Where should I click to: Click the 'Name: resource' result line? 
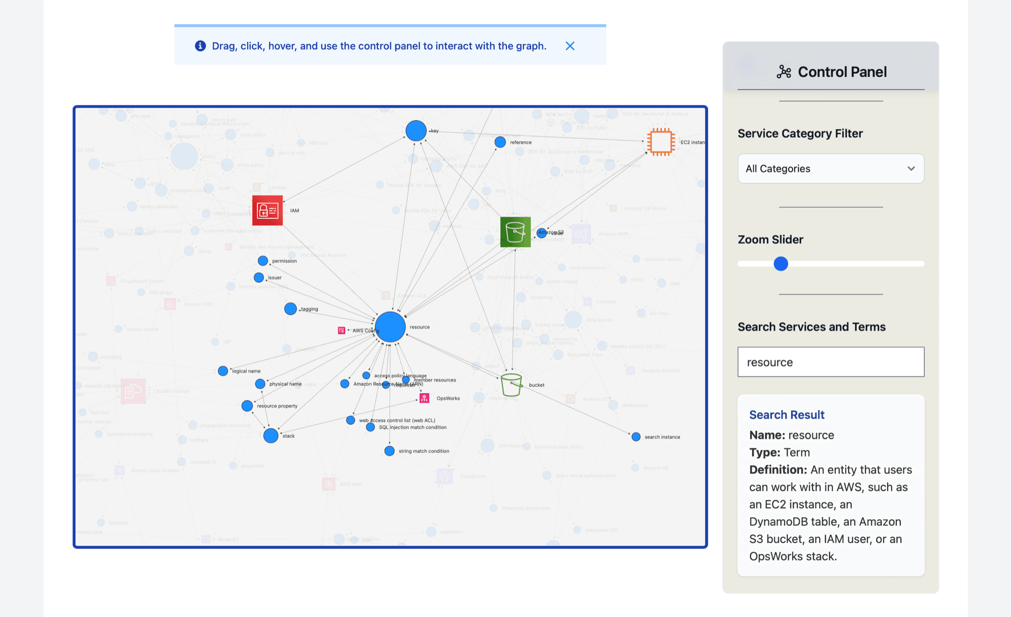tap(792, 435)
